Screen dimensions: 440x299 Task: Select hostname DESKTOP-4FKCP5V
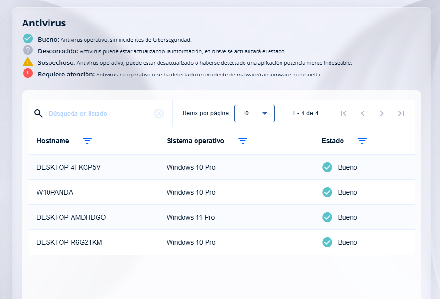pos(69,167)
